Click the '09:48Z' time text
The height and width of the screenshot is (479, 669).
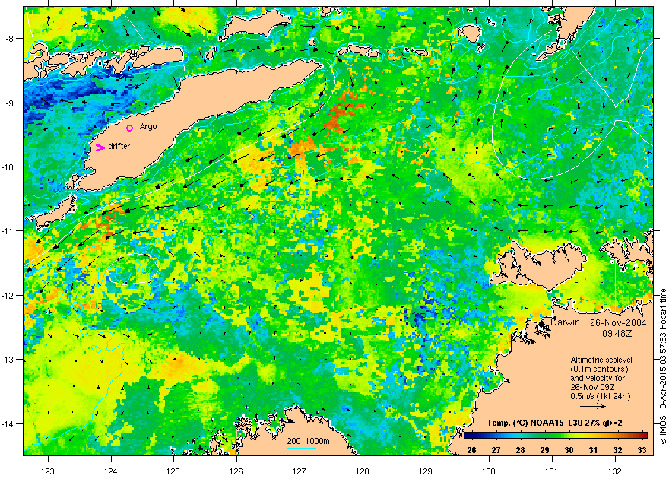point(617,333)
